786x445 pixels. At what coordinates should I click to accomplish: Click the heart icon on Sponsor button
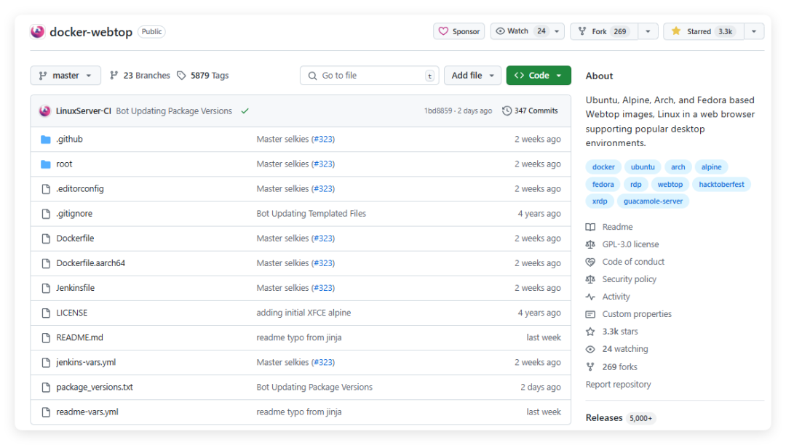click(443, 31)
